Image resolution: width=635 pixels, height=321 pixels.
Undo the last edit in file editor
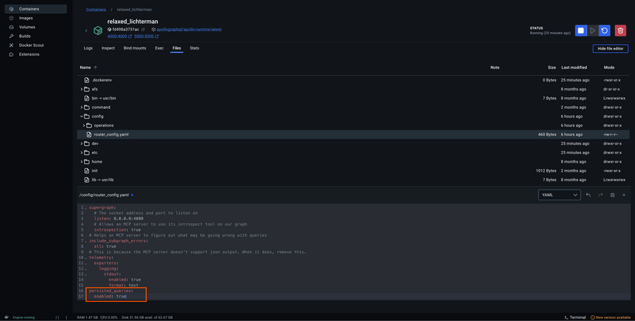pos(589,195)
